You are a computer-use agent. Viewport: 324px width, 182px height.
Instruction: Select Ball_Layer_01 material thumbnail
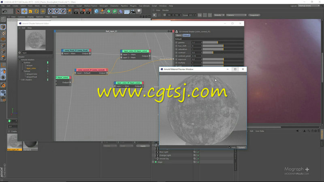15,142
